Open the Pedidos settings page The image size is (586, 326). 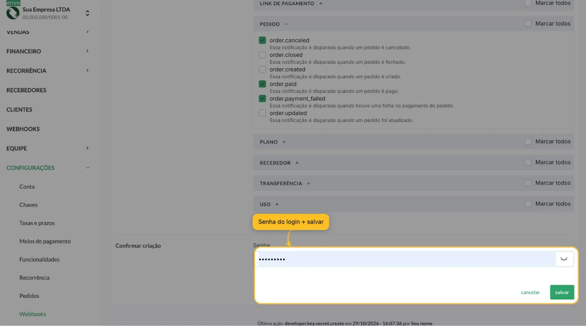coord(29,296)
